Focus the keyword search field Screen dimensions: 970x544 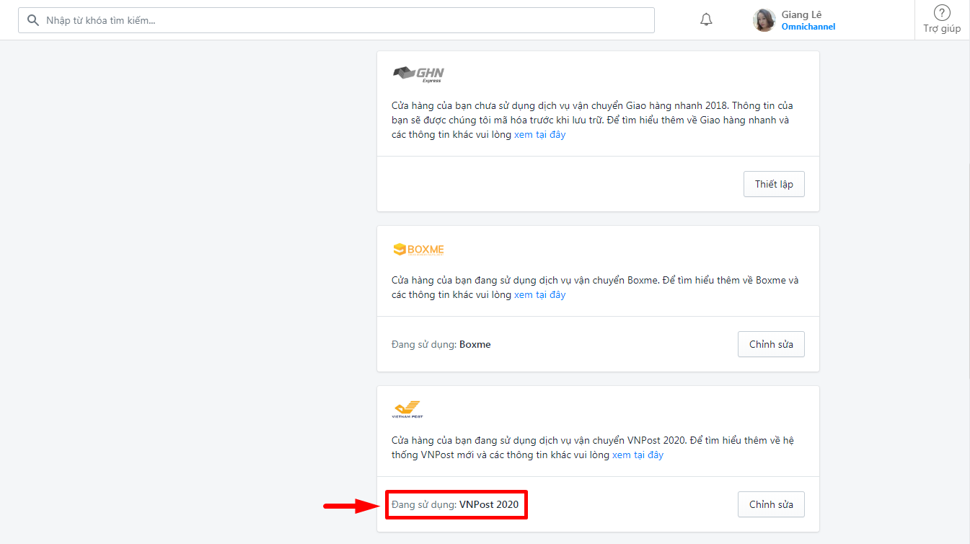[x=336, y=20]
